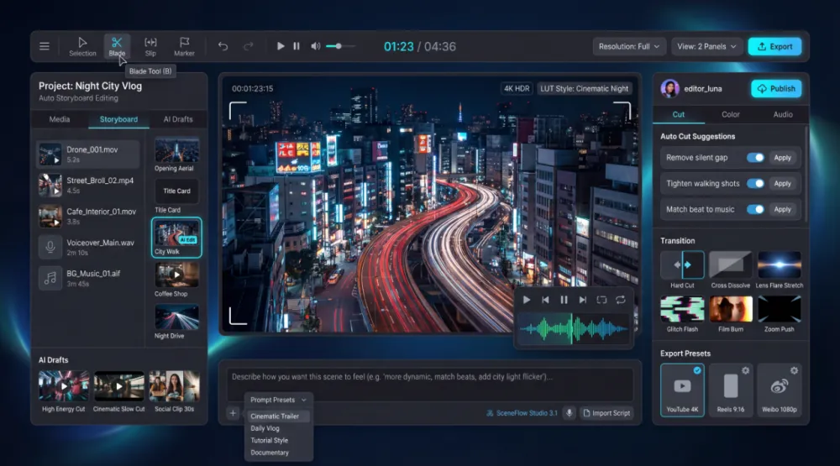Collapse the Prompt Presets dropdown
Viewport: 840px width, 466px height.
point(278,400)
